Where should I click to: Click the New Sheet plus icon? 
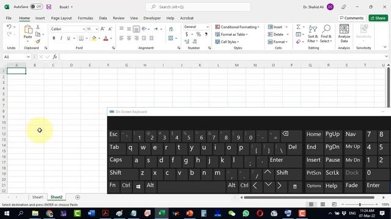78,197
